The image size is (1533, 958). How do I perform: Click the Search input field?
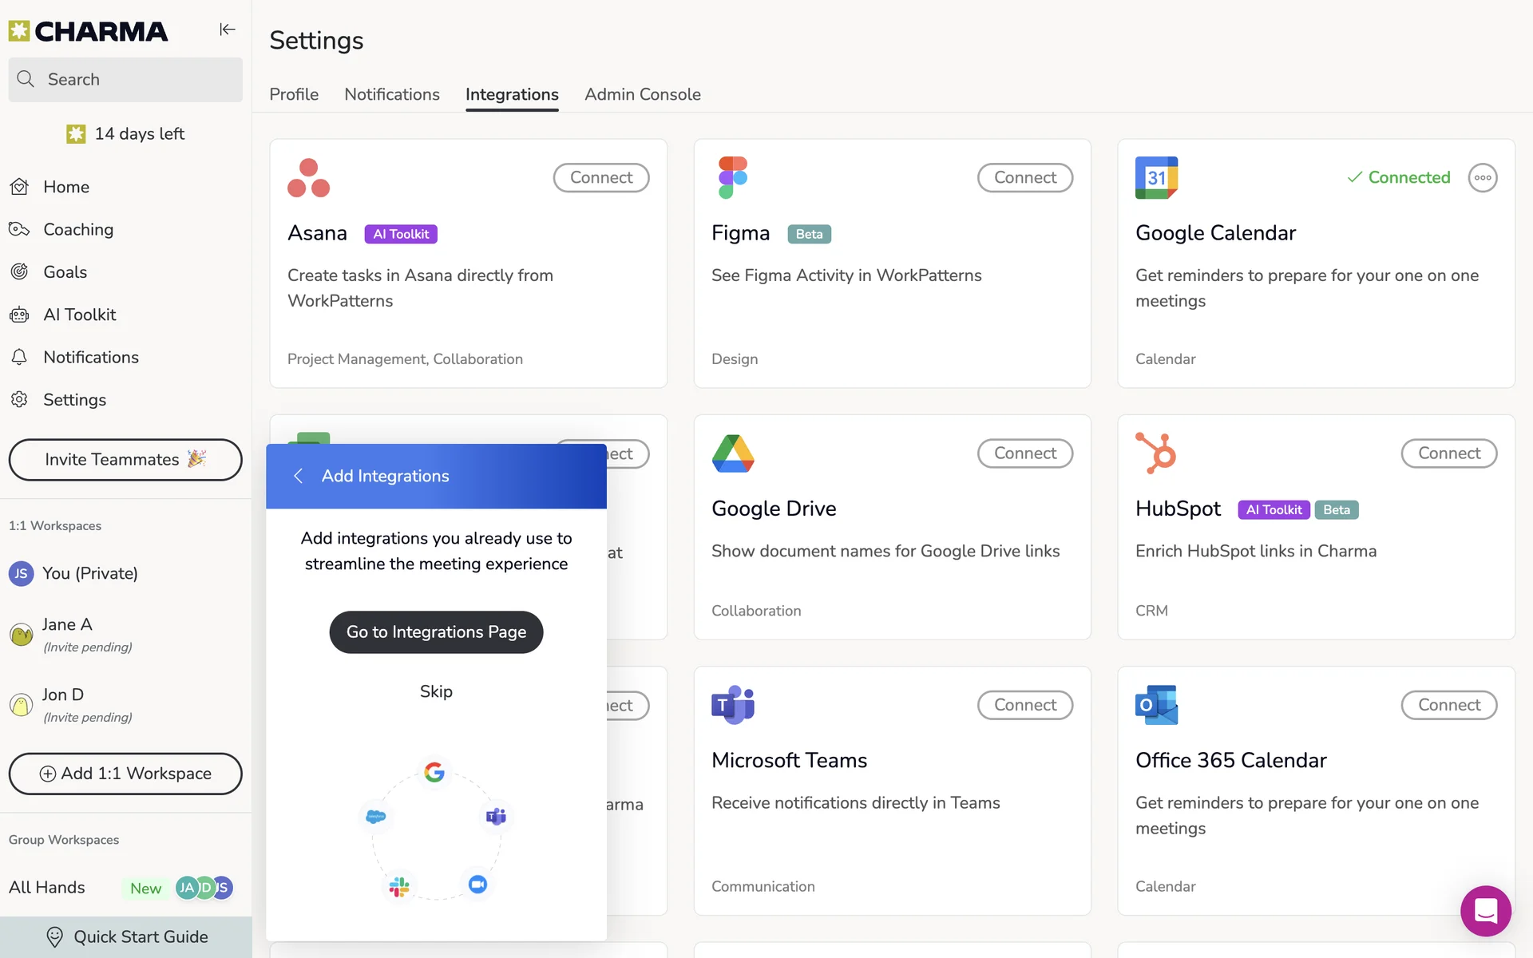(125, 79)
